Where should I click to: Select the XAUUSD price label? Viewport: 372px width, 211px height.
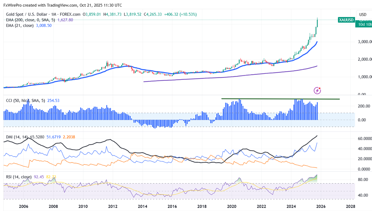pos(346,20)
